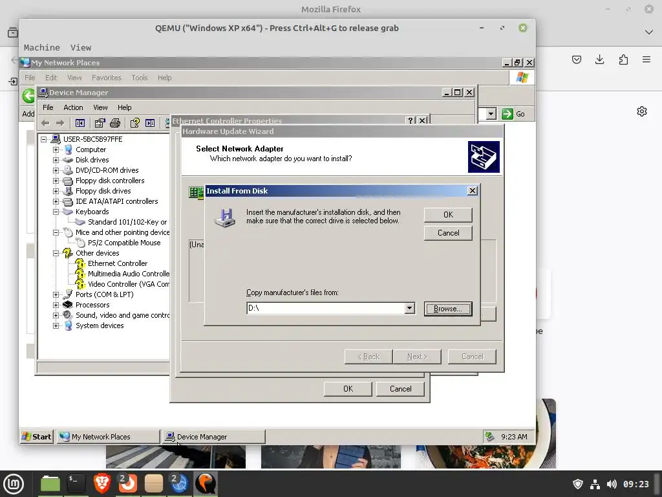Viewport: 662px width, 497px height.
Task: Open the QEMU Machine menu
Action: point(42,47)
